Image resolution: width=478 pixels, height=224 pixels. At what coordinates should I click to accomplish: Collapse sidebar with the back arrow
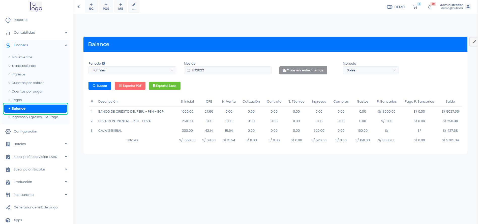(79, 7)
